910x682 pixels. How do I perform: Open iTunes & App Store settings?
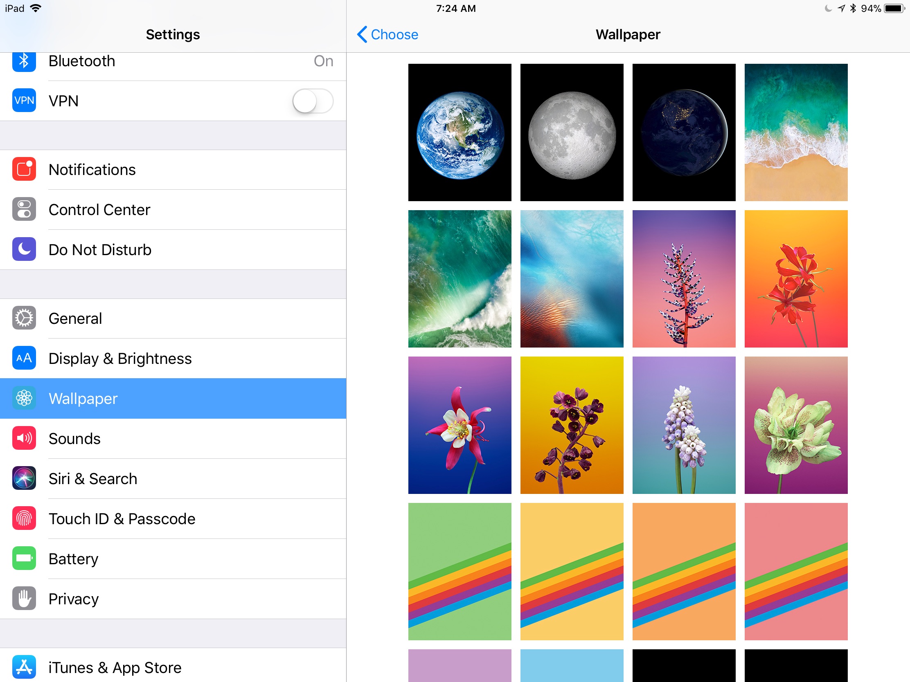(x=173, y=667)
